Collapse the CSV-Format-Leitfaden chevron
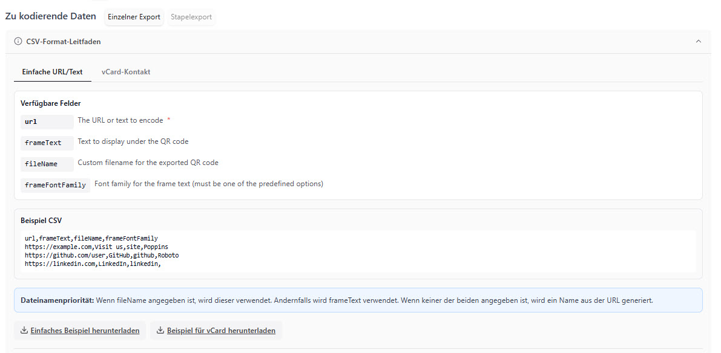Viewport: 721px width, 353px height. [x=699, y=42]
